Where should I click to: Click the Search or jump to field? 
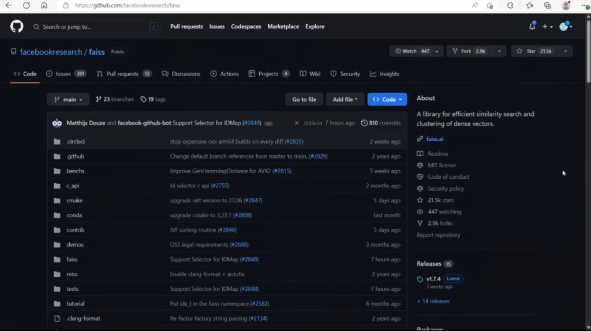point(95,27)
